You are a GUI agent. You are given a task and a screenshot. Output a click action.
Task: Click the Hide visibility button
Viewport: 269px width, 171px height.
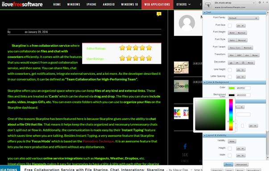(x=232, y=142)
